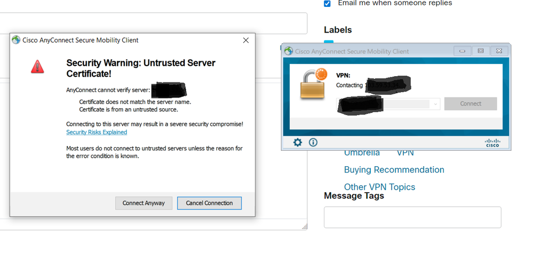Open AnyConnect settings gear icon
Image resolution: width=533 pixels, height=261 pixels.
[297, 143]
